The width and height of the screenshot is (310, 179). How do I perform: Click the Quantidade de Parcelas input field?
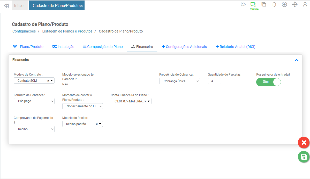(214, 81)
